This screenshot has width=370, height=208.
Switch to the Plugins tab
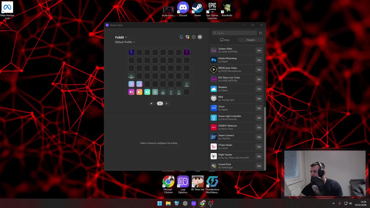tap(251, 40)
